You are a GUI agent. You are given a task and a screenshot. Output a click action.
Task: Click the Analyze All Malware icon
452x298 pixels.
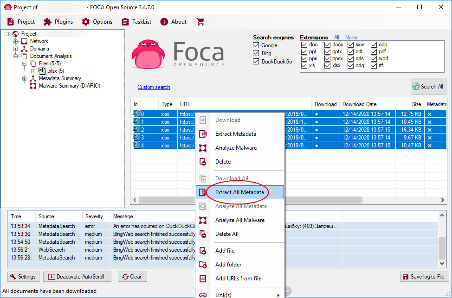[x=203, y=220]
